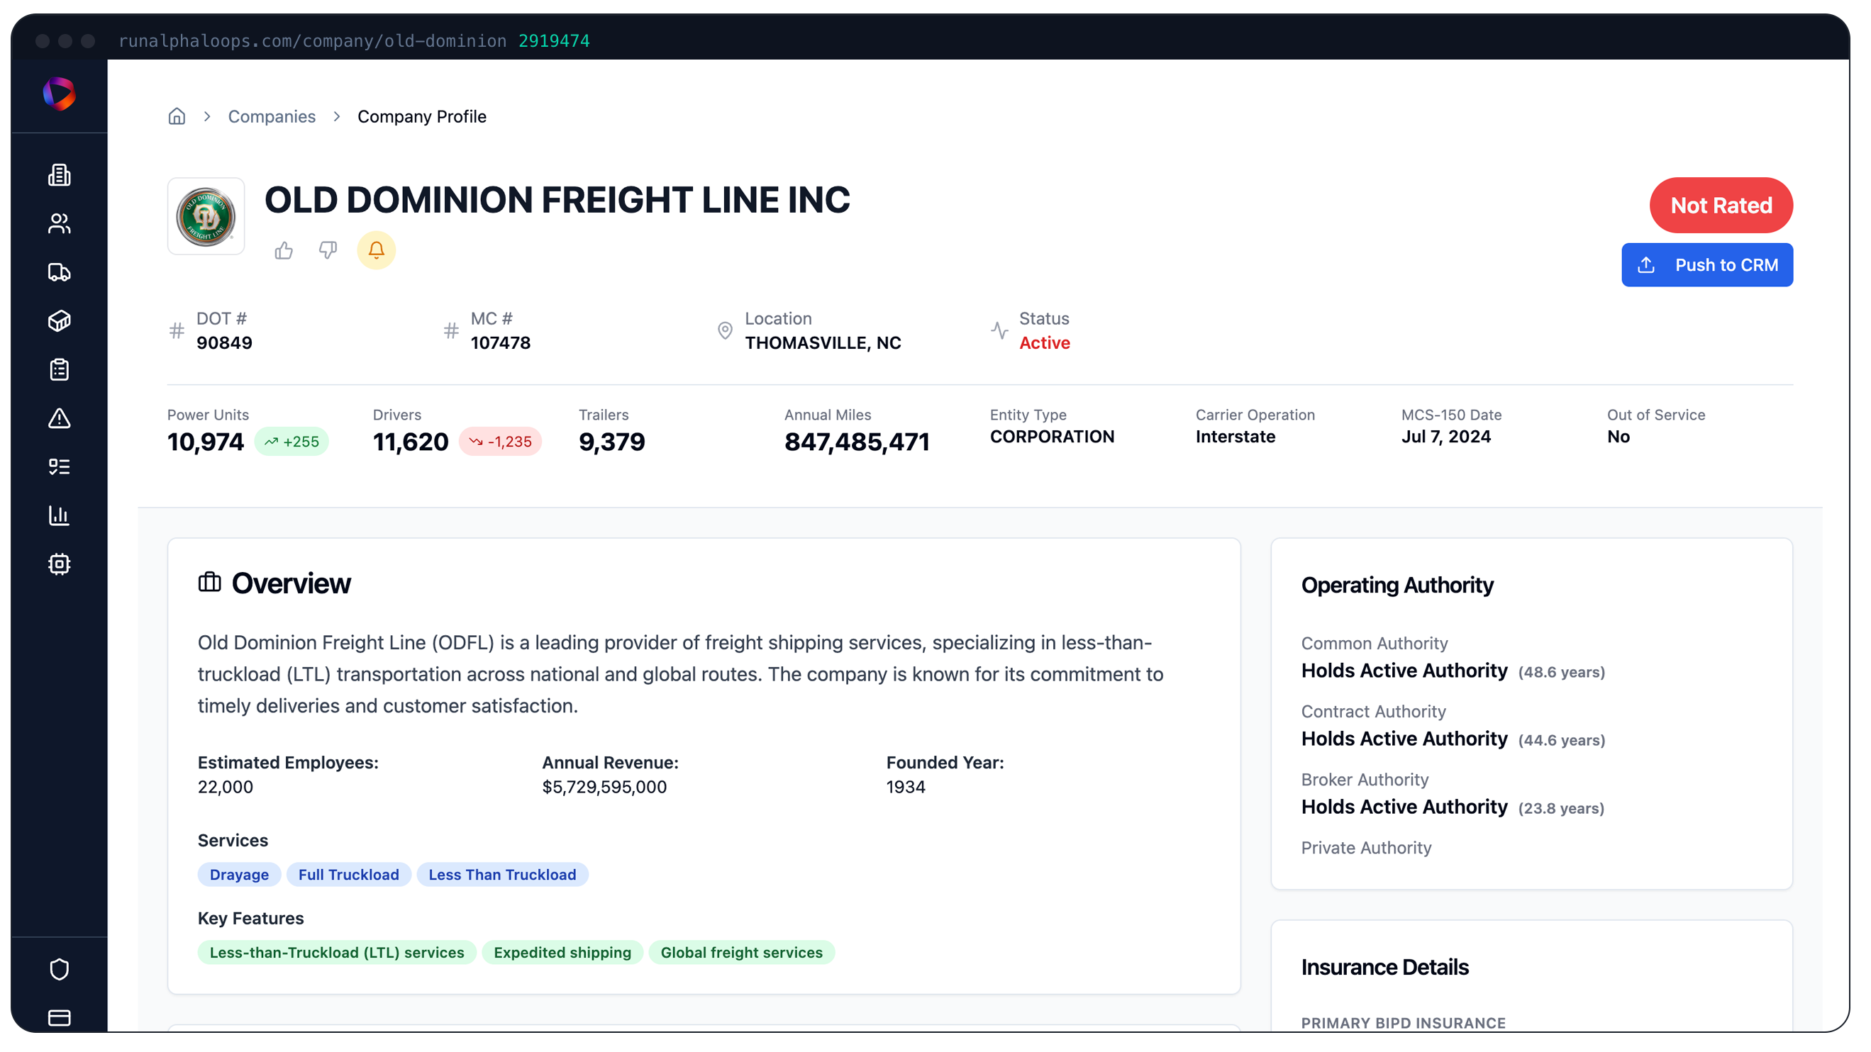Select the warning triangle alerts icon
The height and width of the screenshot is (1052, 1871).
point(58,418)
